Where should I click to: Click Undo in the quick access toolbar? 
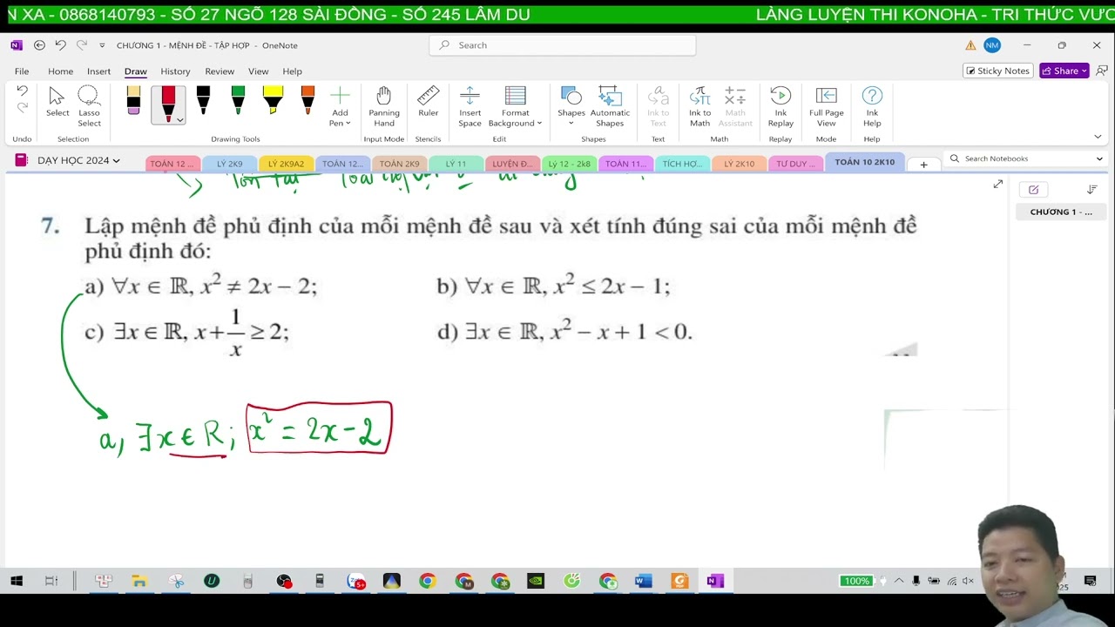click(60, 45)
